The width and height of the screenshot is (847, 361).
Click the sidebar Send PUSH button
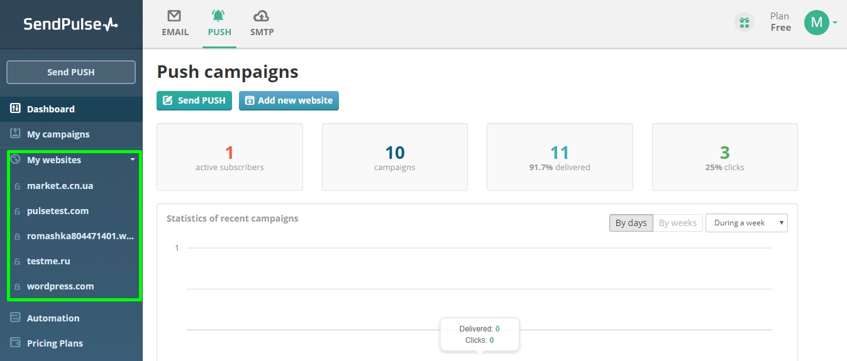coord(71,72)
